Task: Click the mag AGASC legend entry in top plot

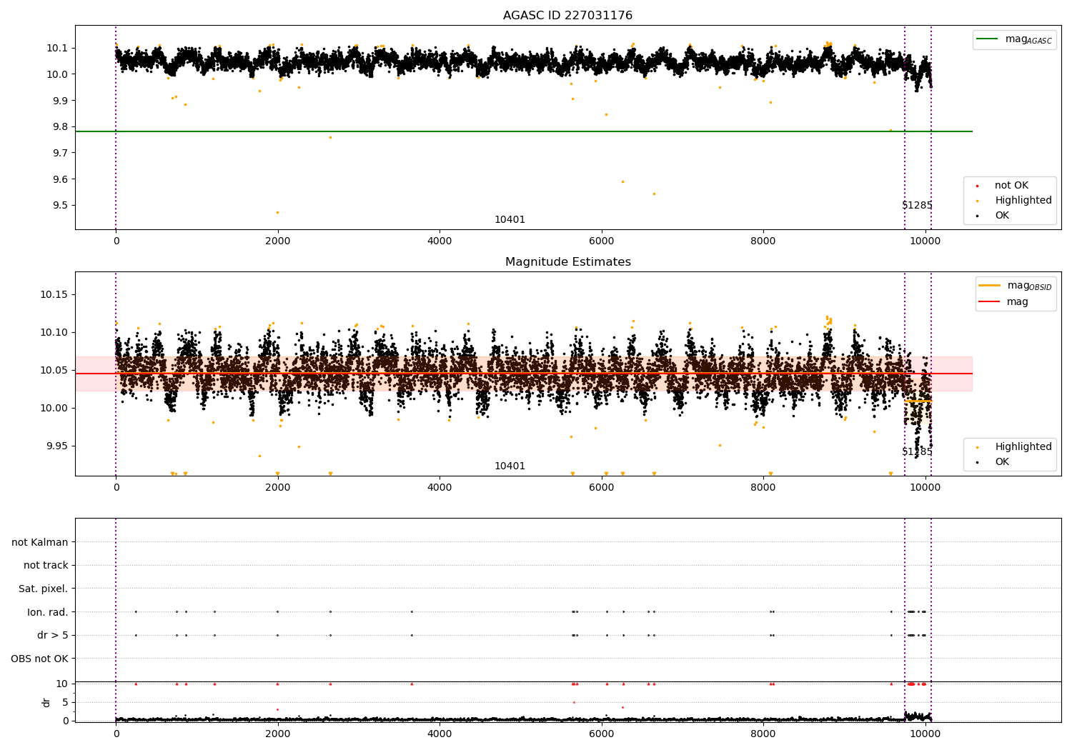Action: (1014, 39)
